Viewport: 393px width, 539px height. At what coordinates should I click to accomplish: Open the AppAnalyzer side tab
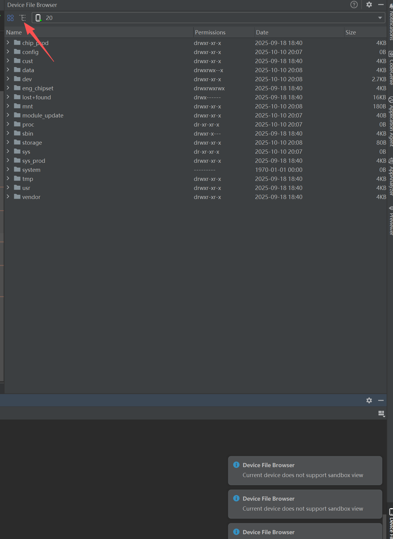pos(391,177)
